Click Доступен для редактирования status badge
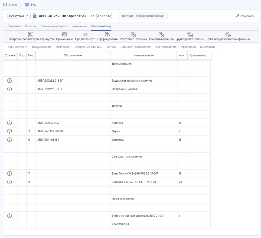The image size is (261, 238). tap(143, 16)
